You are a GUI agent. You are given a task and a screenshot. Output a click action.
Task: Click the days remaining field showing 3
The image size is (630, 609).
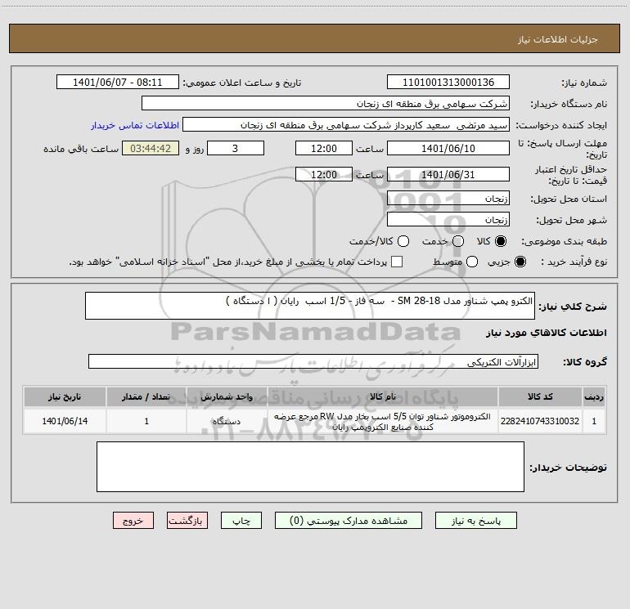[236, 148]
